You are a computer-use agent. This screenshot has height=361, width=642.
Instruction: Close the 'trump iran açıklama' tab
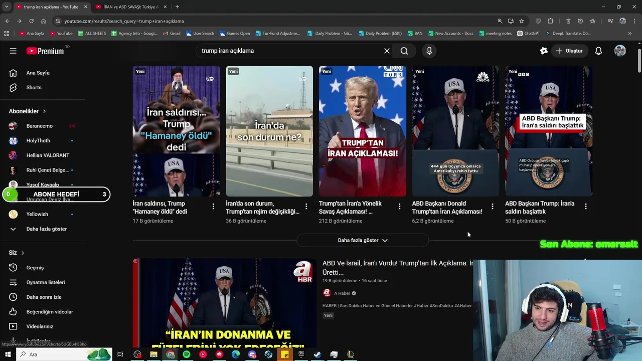[85, 7]
